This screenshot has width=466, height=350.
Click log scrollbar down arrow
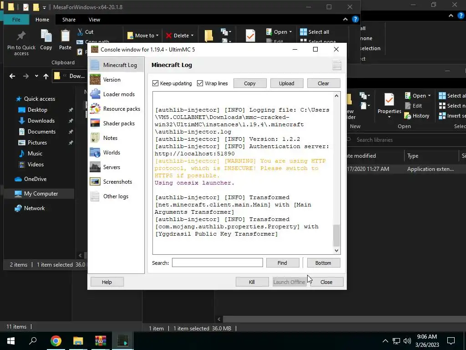(336, 251)
